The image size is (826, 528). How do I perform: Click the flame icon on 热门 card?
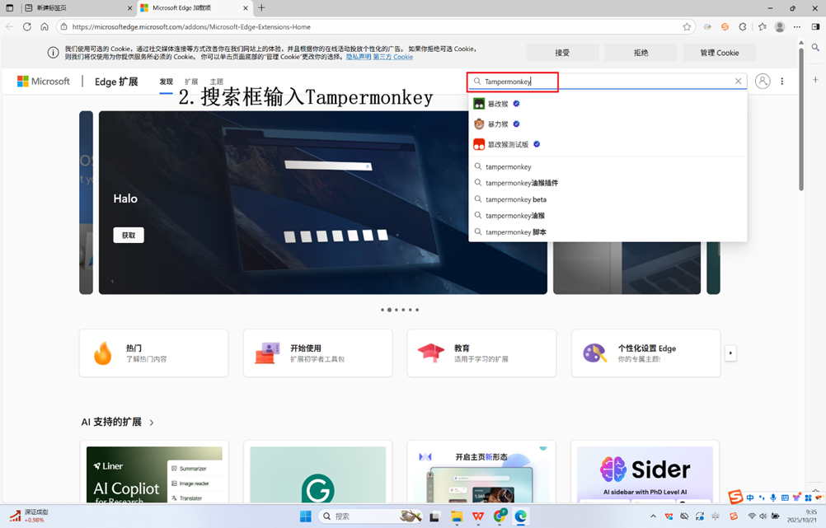103,353
